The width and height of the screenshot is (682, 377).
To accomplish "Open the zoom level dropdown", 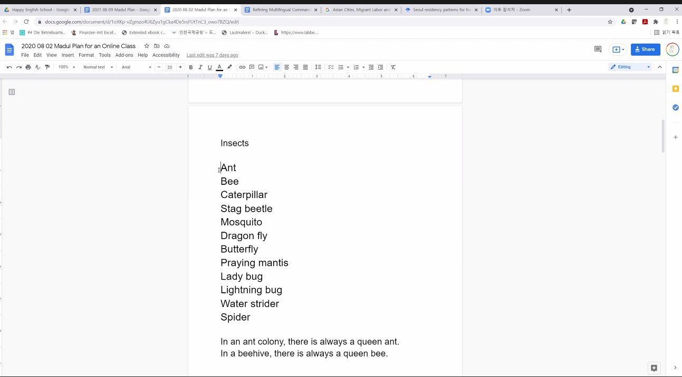I will pos(66,67).
